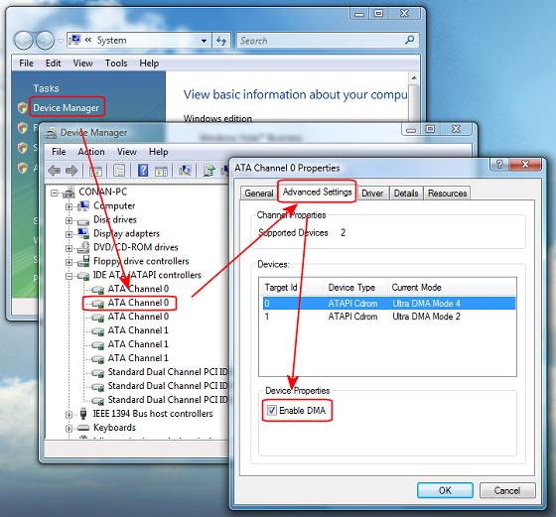Image resolution: width=556 pixels, height=517 pixels.
Task: Click the search magnifier icon in System window
Action: pyautogui.click(x=409, y=40)
